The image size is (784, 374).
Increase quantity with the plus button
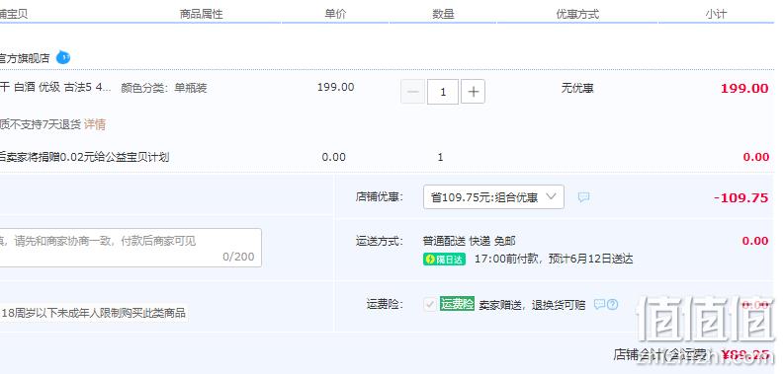tap(473, 92)
